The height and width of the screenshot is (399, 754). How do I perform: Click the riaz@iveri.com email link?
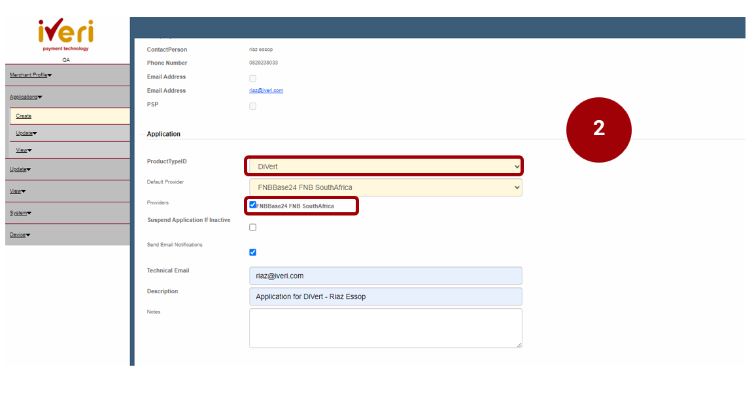point(262,91)
